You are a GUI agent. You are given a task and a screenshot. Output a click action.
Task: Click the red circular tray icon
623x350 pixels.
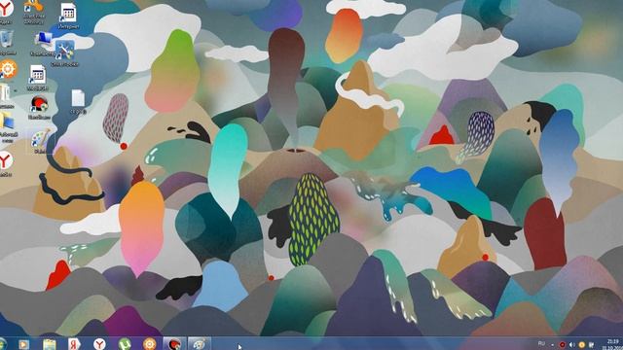(563, 345)
